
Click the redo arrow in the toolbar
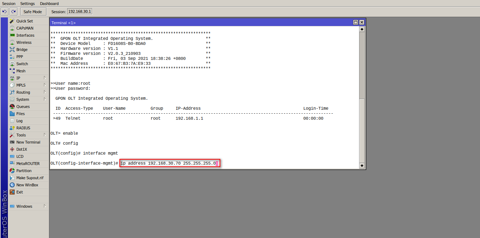13,11
